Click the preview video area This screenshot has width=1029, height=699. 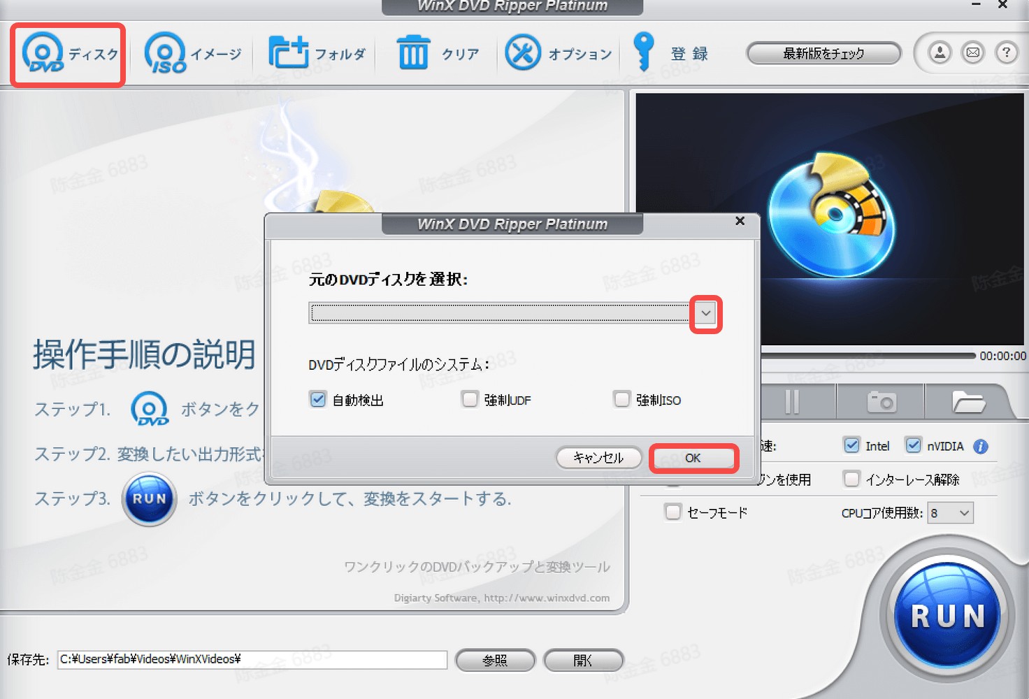point(829,219)
